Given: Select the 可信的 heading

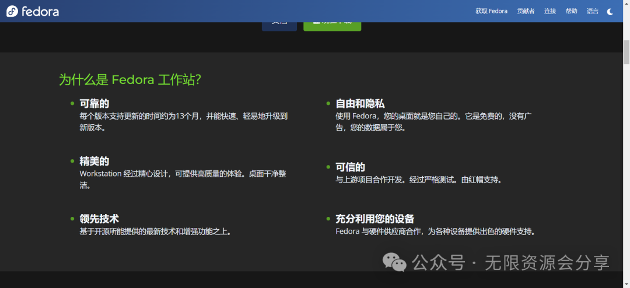Looking at the screenshot, I should 351,167.
